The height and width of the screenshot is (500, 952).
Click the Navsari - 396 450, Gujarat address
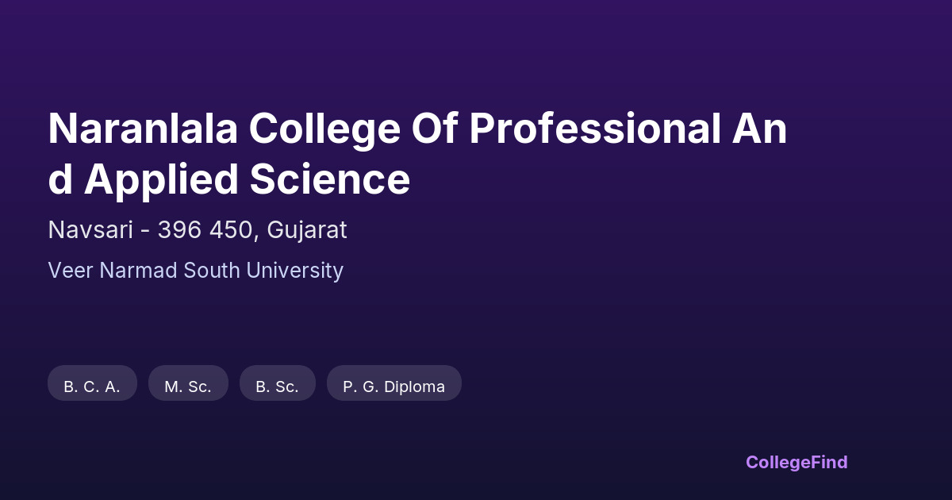[198, 230]
